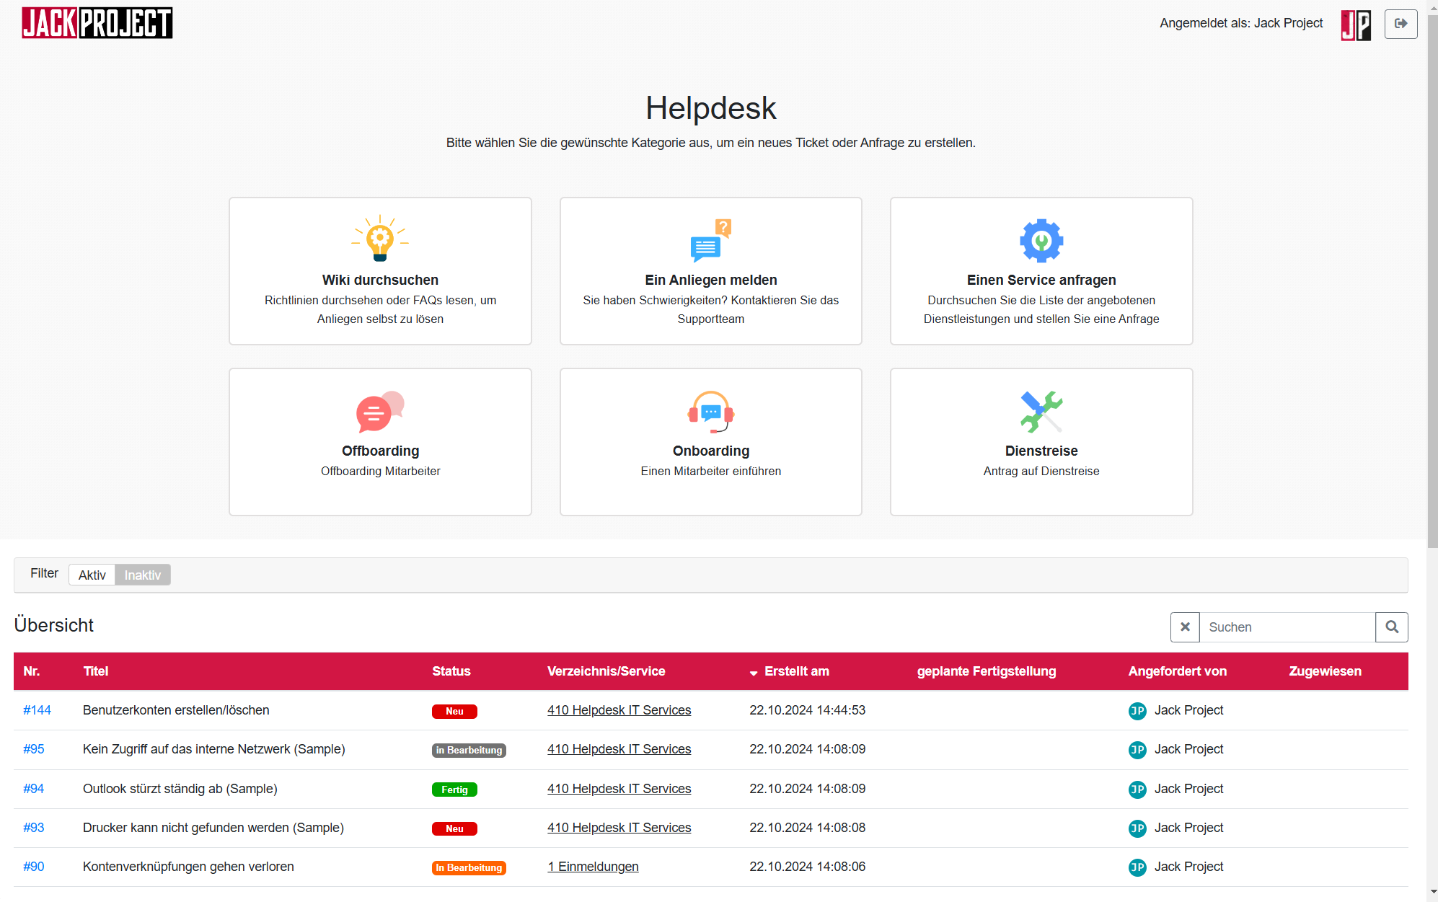Click title Drucker kann nicht gefunden werden

coord(213,828)
